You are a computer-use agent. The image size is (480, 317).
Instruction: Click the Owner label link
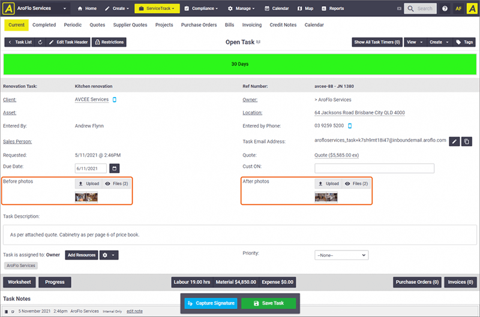click(250, 99)
